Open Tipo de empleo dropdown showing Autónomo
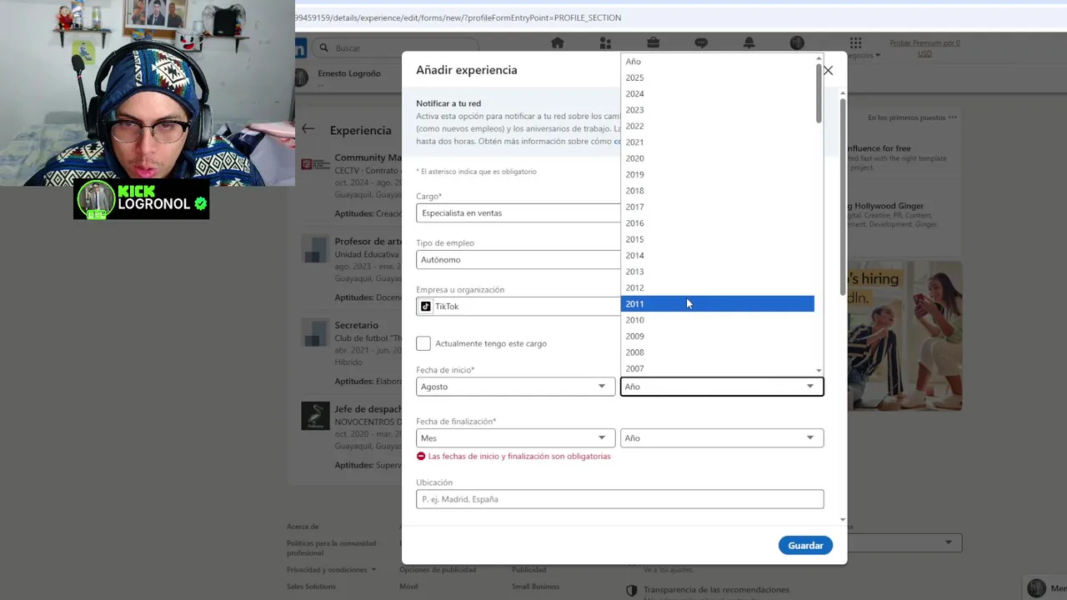Image resolution: width=1067 pixels, height=600 pixels. 518,260
